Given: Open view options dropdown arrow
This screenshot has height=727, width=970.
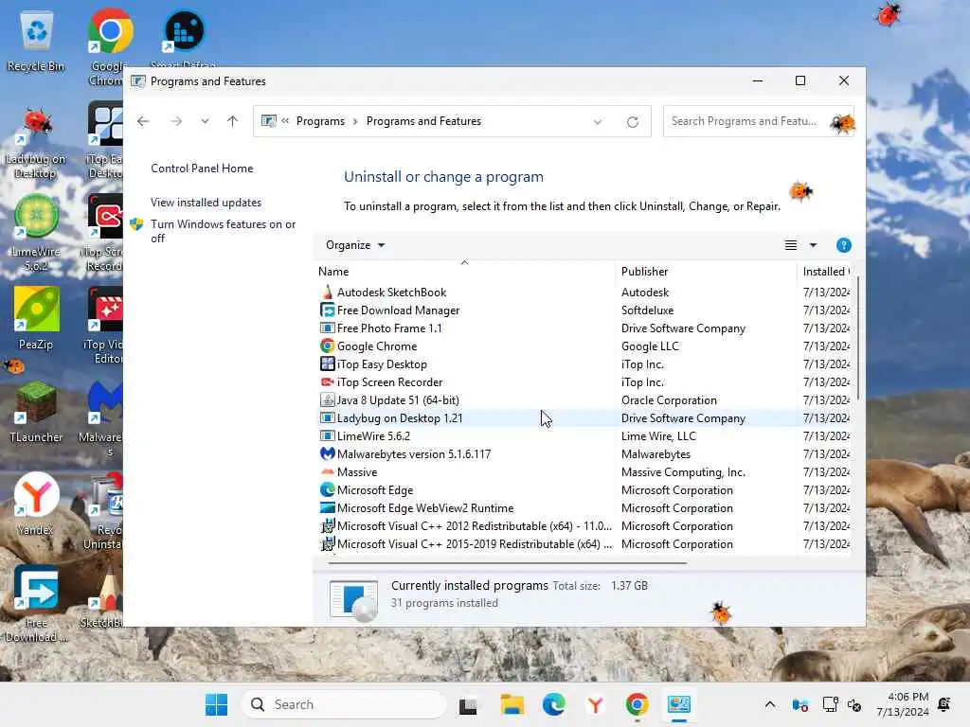Looking at the screenshot, I should [x=813, y=245].
